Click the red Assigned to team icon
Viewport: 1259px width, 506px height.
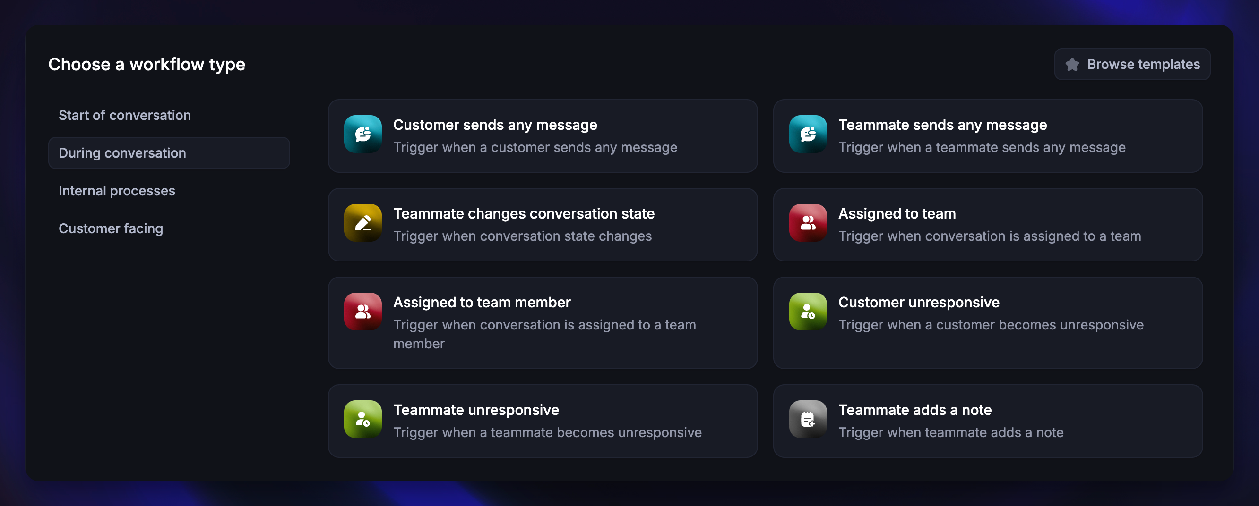[x=807, y=223]
